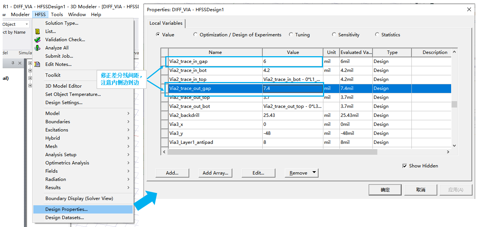Choose Design Settings menu entry
This screenshot has width=477, height=227.
click(83, 103)
